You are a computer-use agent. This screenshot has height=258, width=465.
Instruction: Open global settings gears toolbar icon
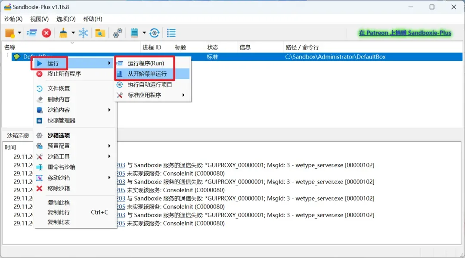(x=118, y=33)
